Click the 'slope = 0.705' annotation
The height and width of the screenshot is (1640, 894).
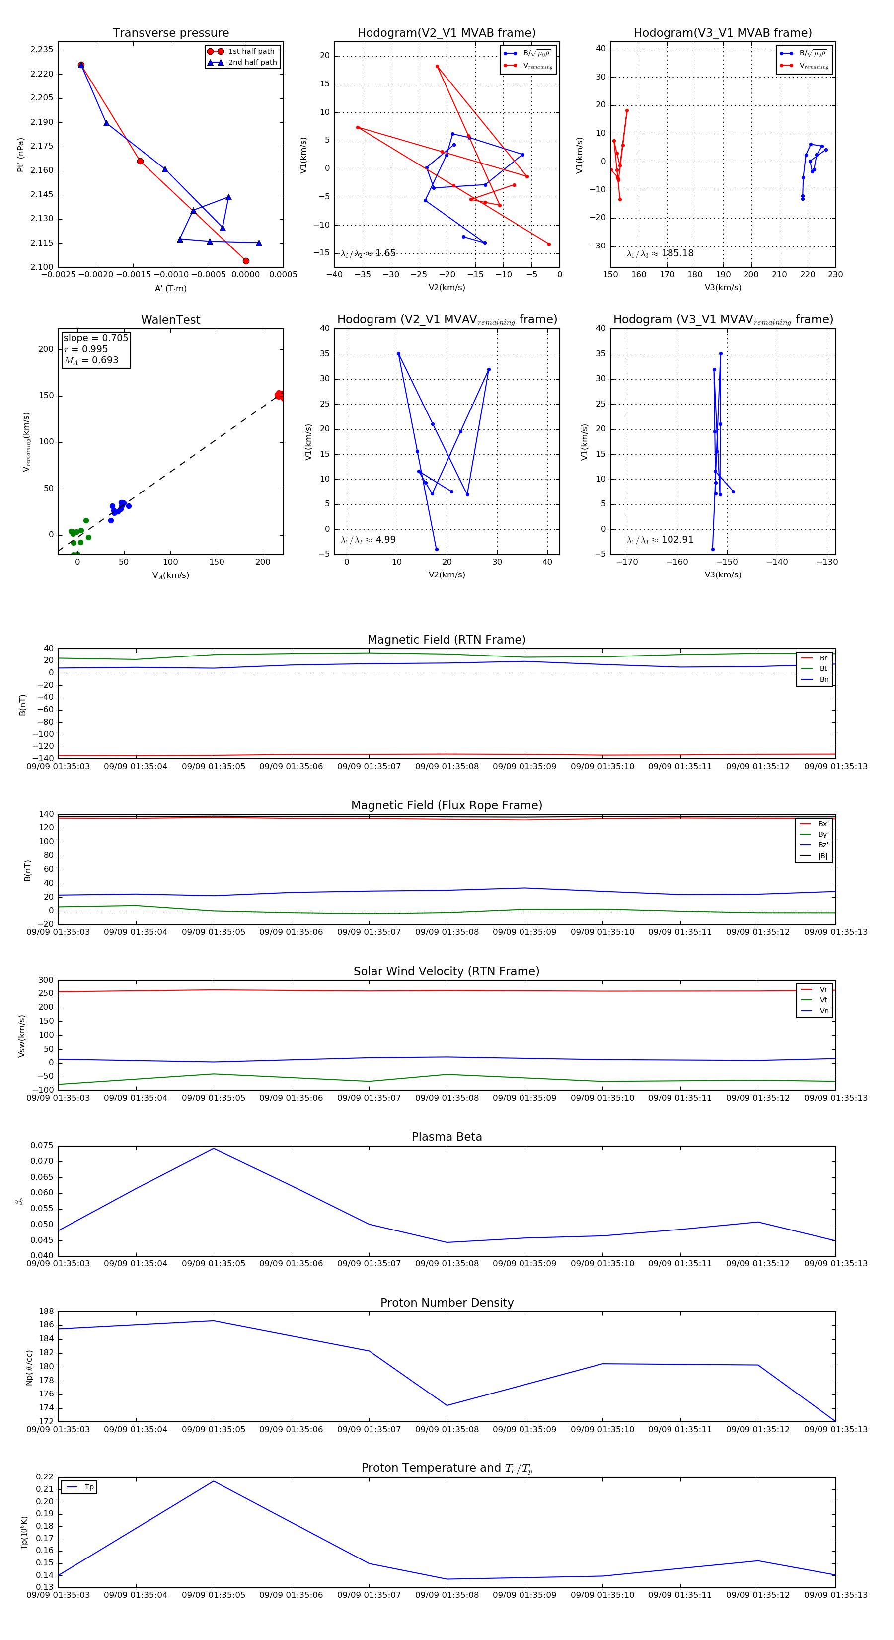tap(95, 338)
